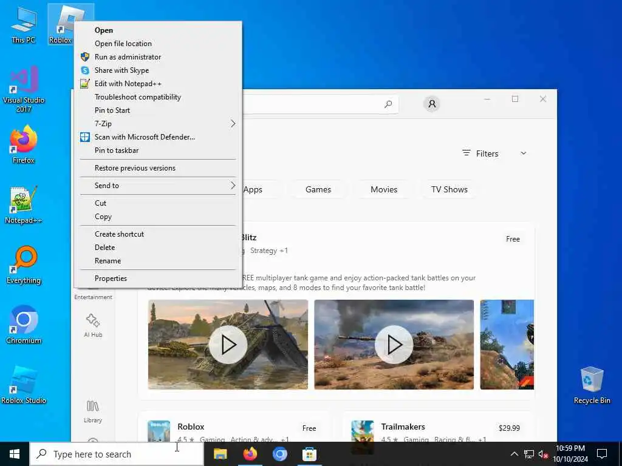Choose Open in the context menu
622x466 pixels.
point(159,30)
